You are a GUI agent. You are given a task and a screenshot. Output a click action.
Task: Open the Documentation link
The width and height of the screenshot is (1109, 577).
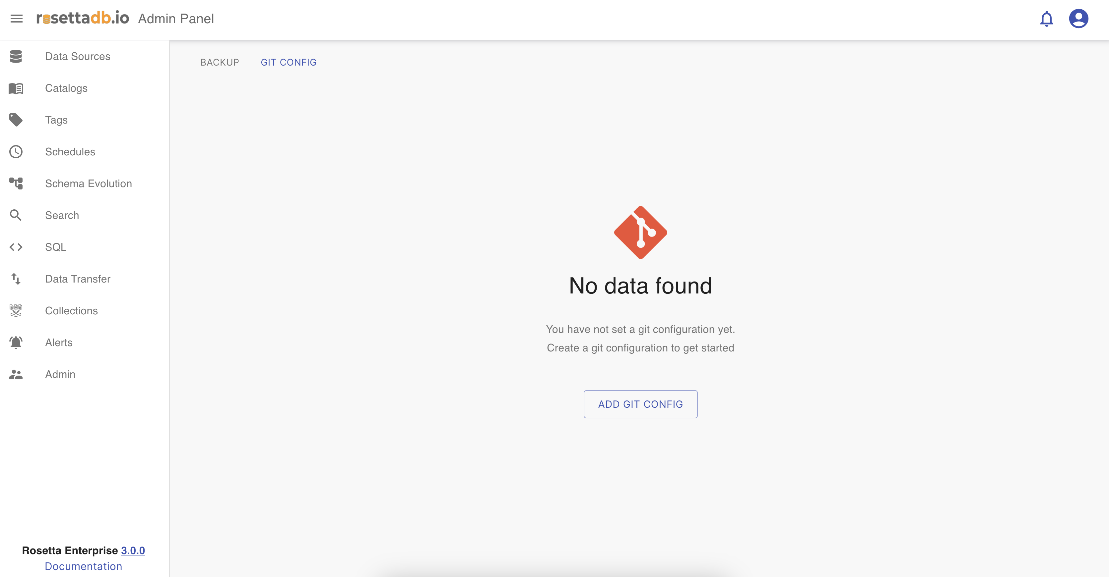tap(84, 566)
